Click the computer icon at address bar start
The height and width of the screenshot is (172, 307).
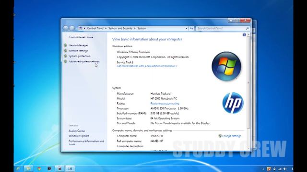(x=81, y=28)
